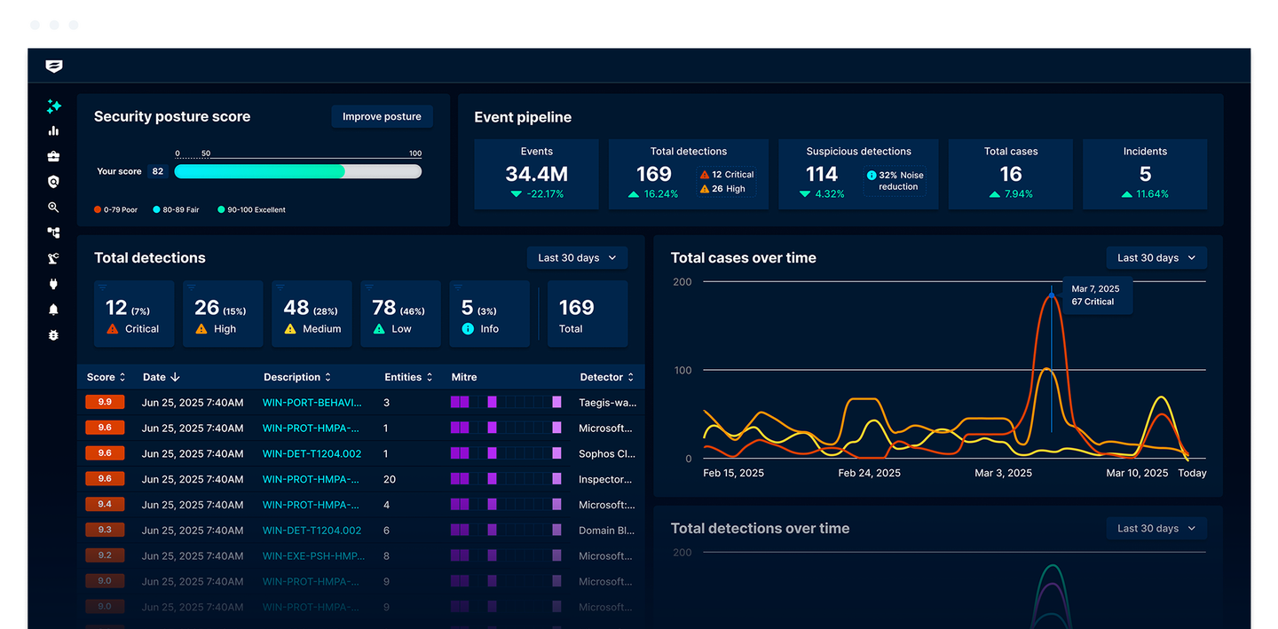This screenshot has height=629, width=1278.
Task: Click the Improve posture button
Action: pyautogui.click(x=382, y=117)
